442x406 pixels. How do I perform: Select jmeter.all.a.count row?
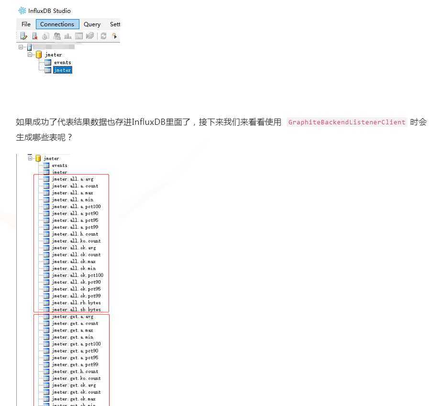[75, 186]
